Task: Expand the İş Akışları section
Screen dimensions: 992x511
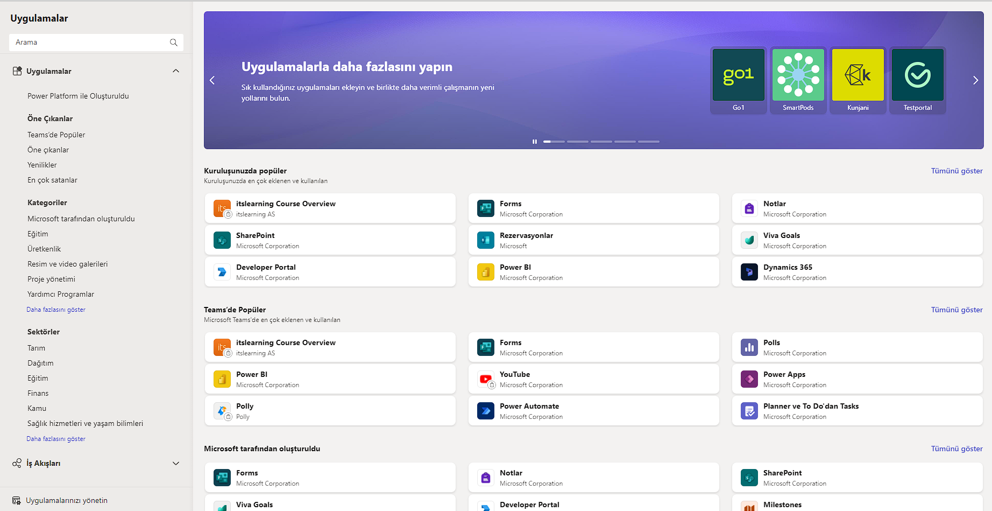Action: coord(176,463)
